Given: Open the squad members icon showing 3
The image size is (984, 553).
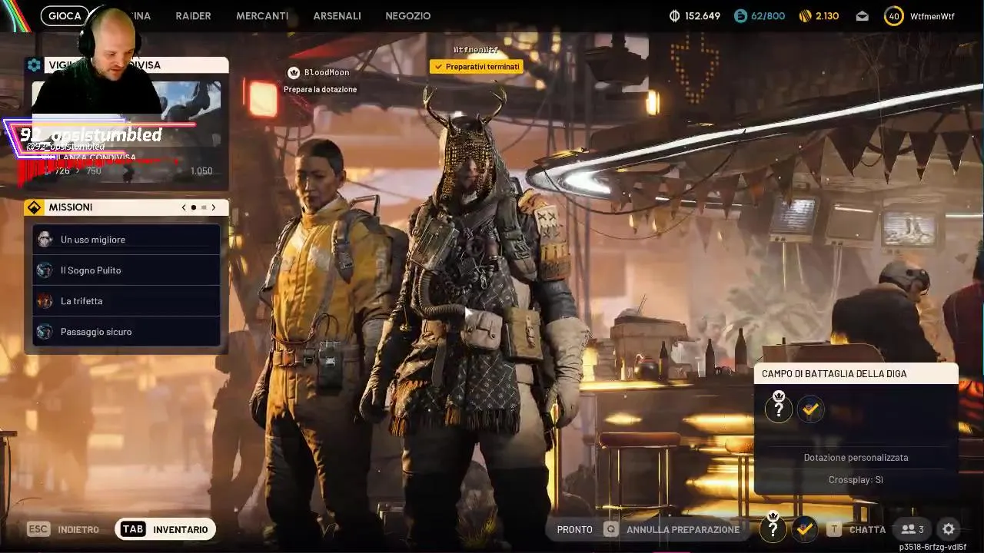Looking at the screenshot, I should 913,529.
